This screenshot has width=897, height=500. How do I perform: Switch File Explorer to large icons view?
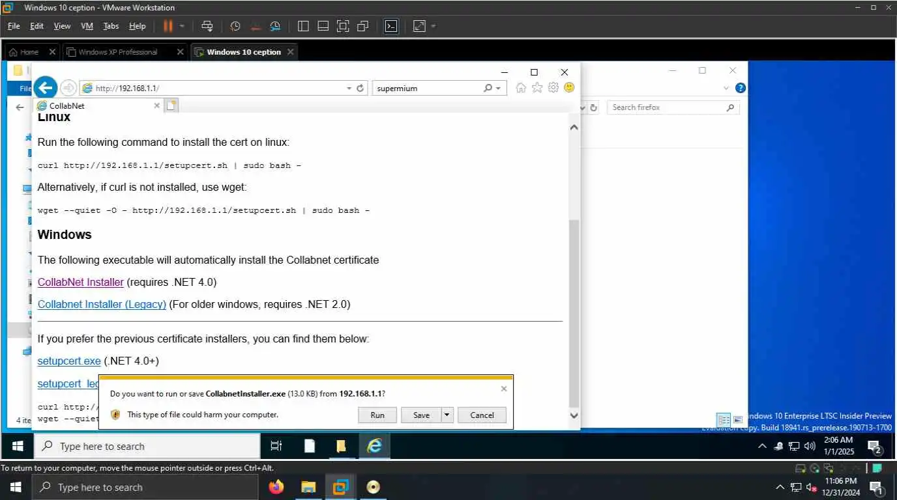point(738,420)
